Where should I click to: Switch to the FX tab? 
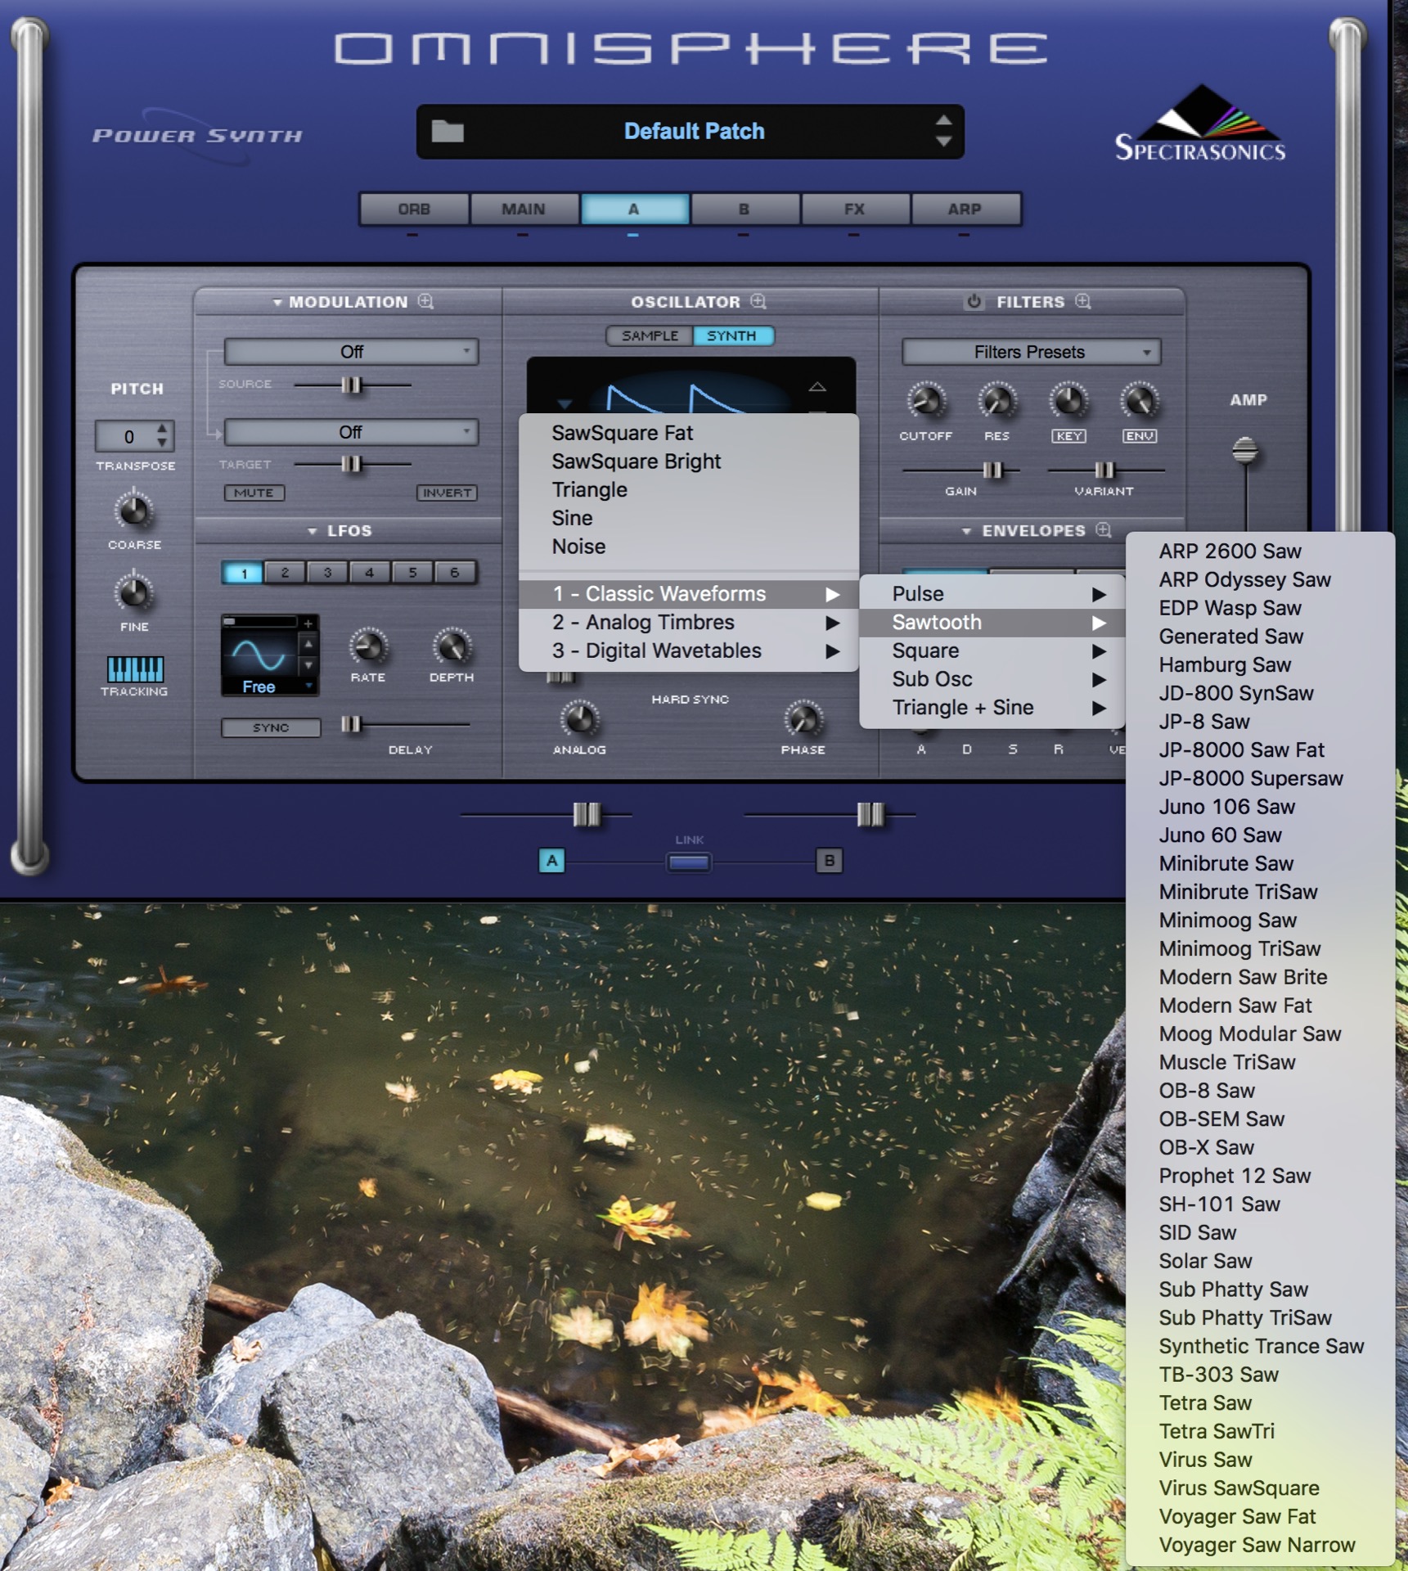coord(854,209)
